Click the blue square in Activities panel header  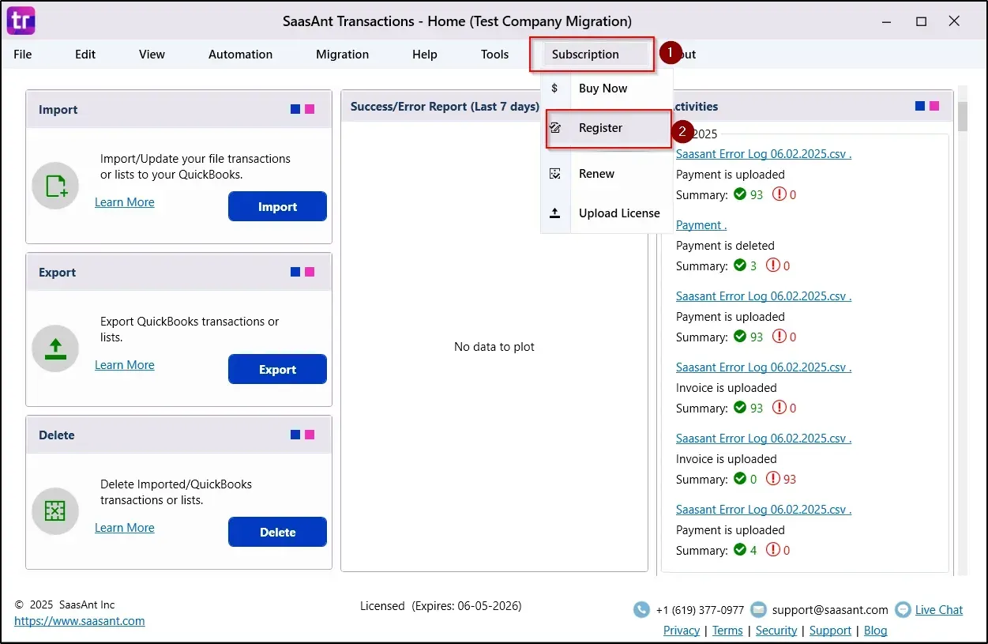tap(920, 106)
